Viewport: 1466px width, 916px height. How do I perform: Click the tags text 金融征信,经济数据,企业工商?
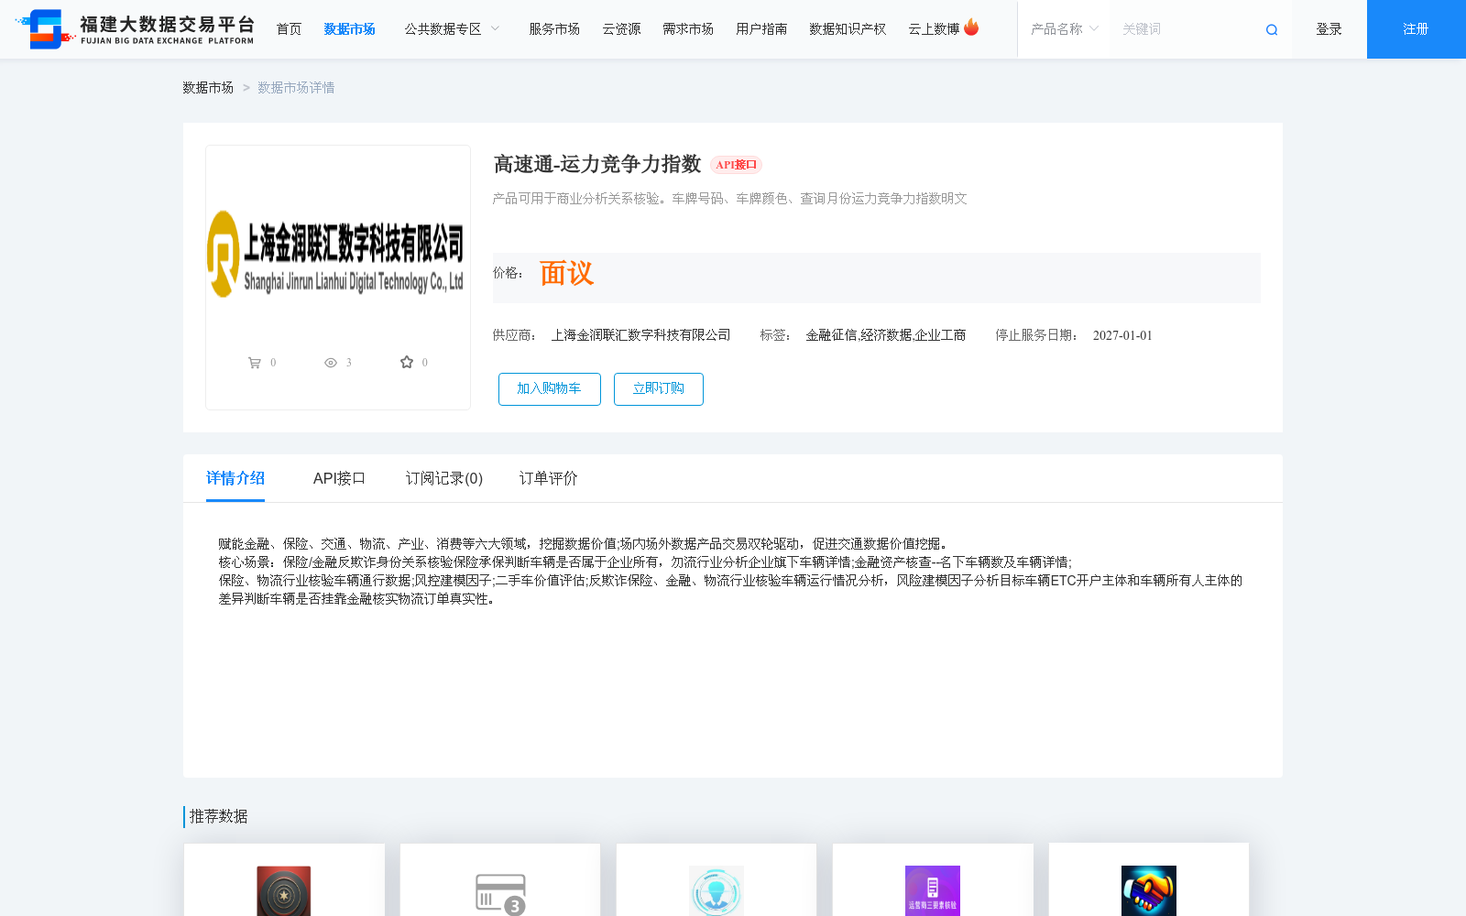tap(885, 335)
